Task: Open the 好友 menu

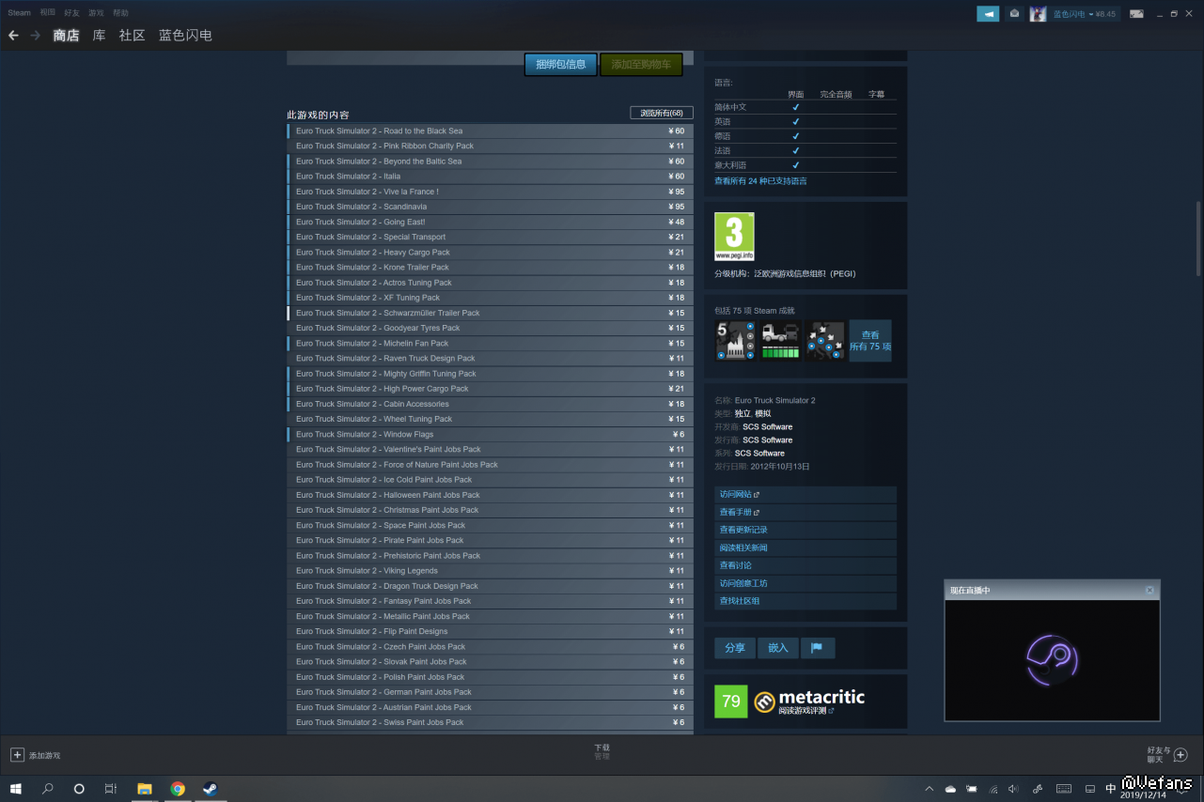Action: click(x=71, y=13)
